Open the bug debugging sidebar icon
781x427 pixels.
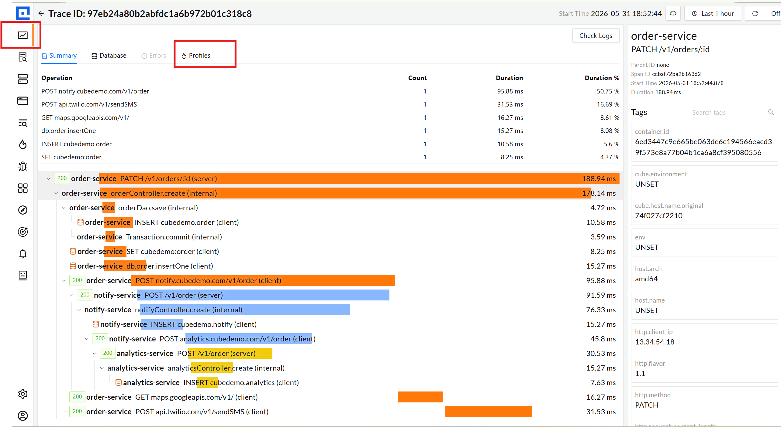tap(23, 166)
